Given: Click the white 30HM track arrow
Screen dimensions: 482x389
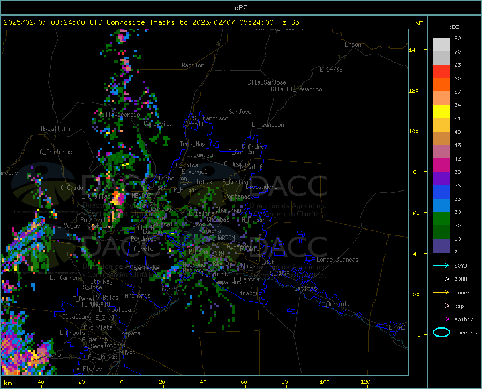Looking at the screenshot, I should 441,279.
